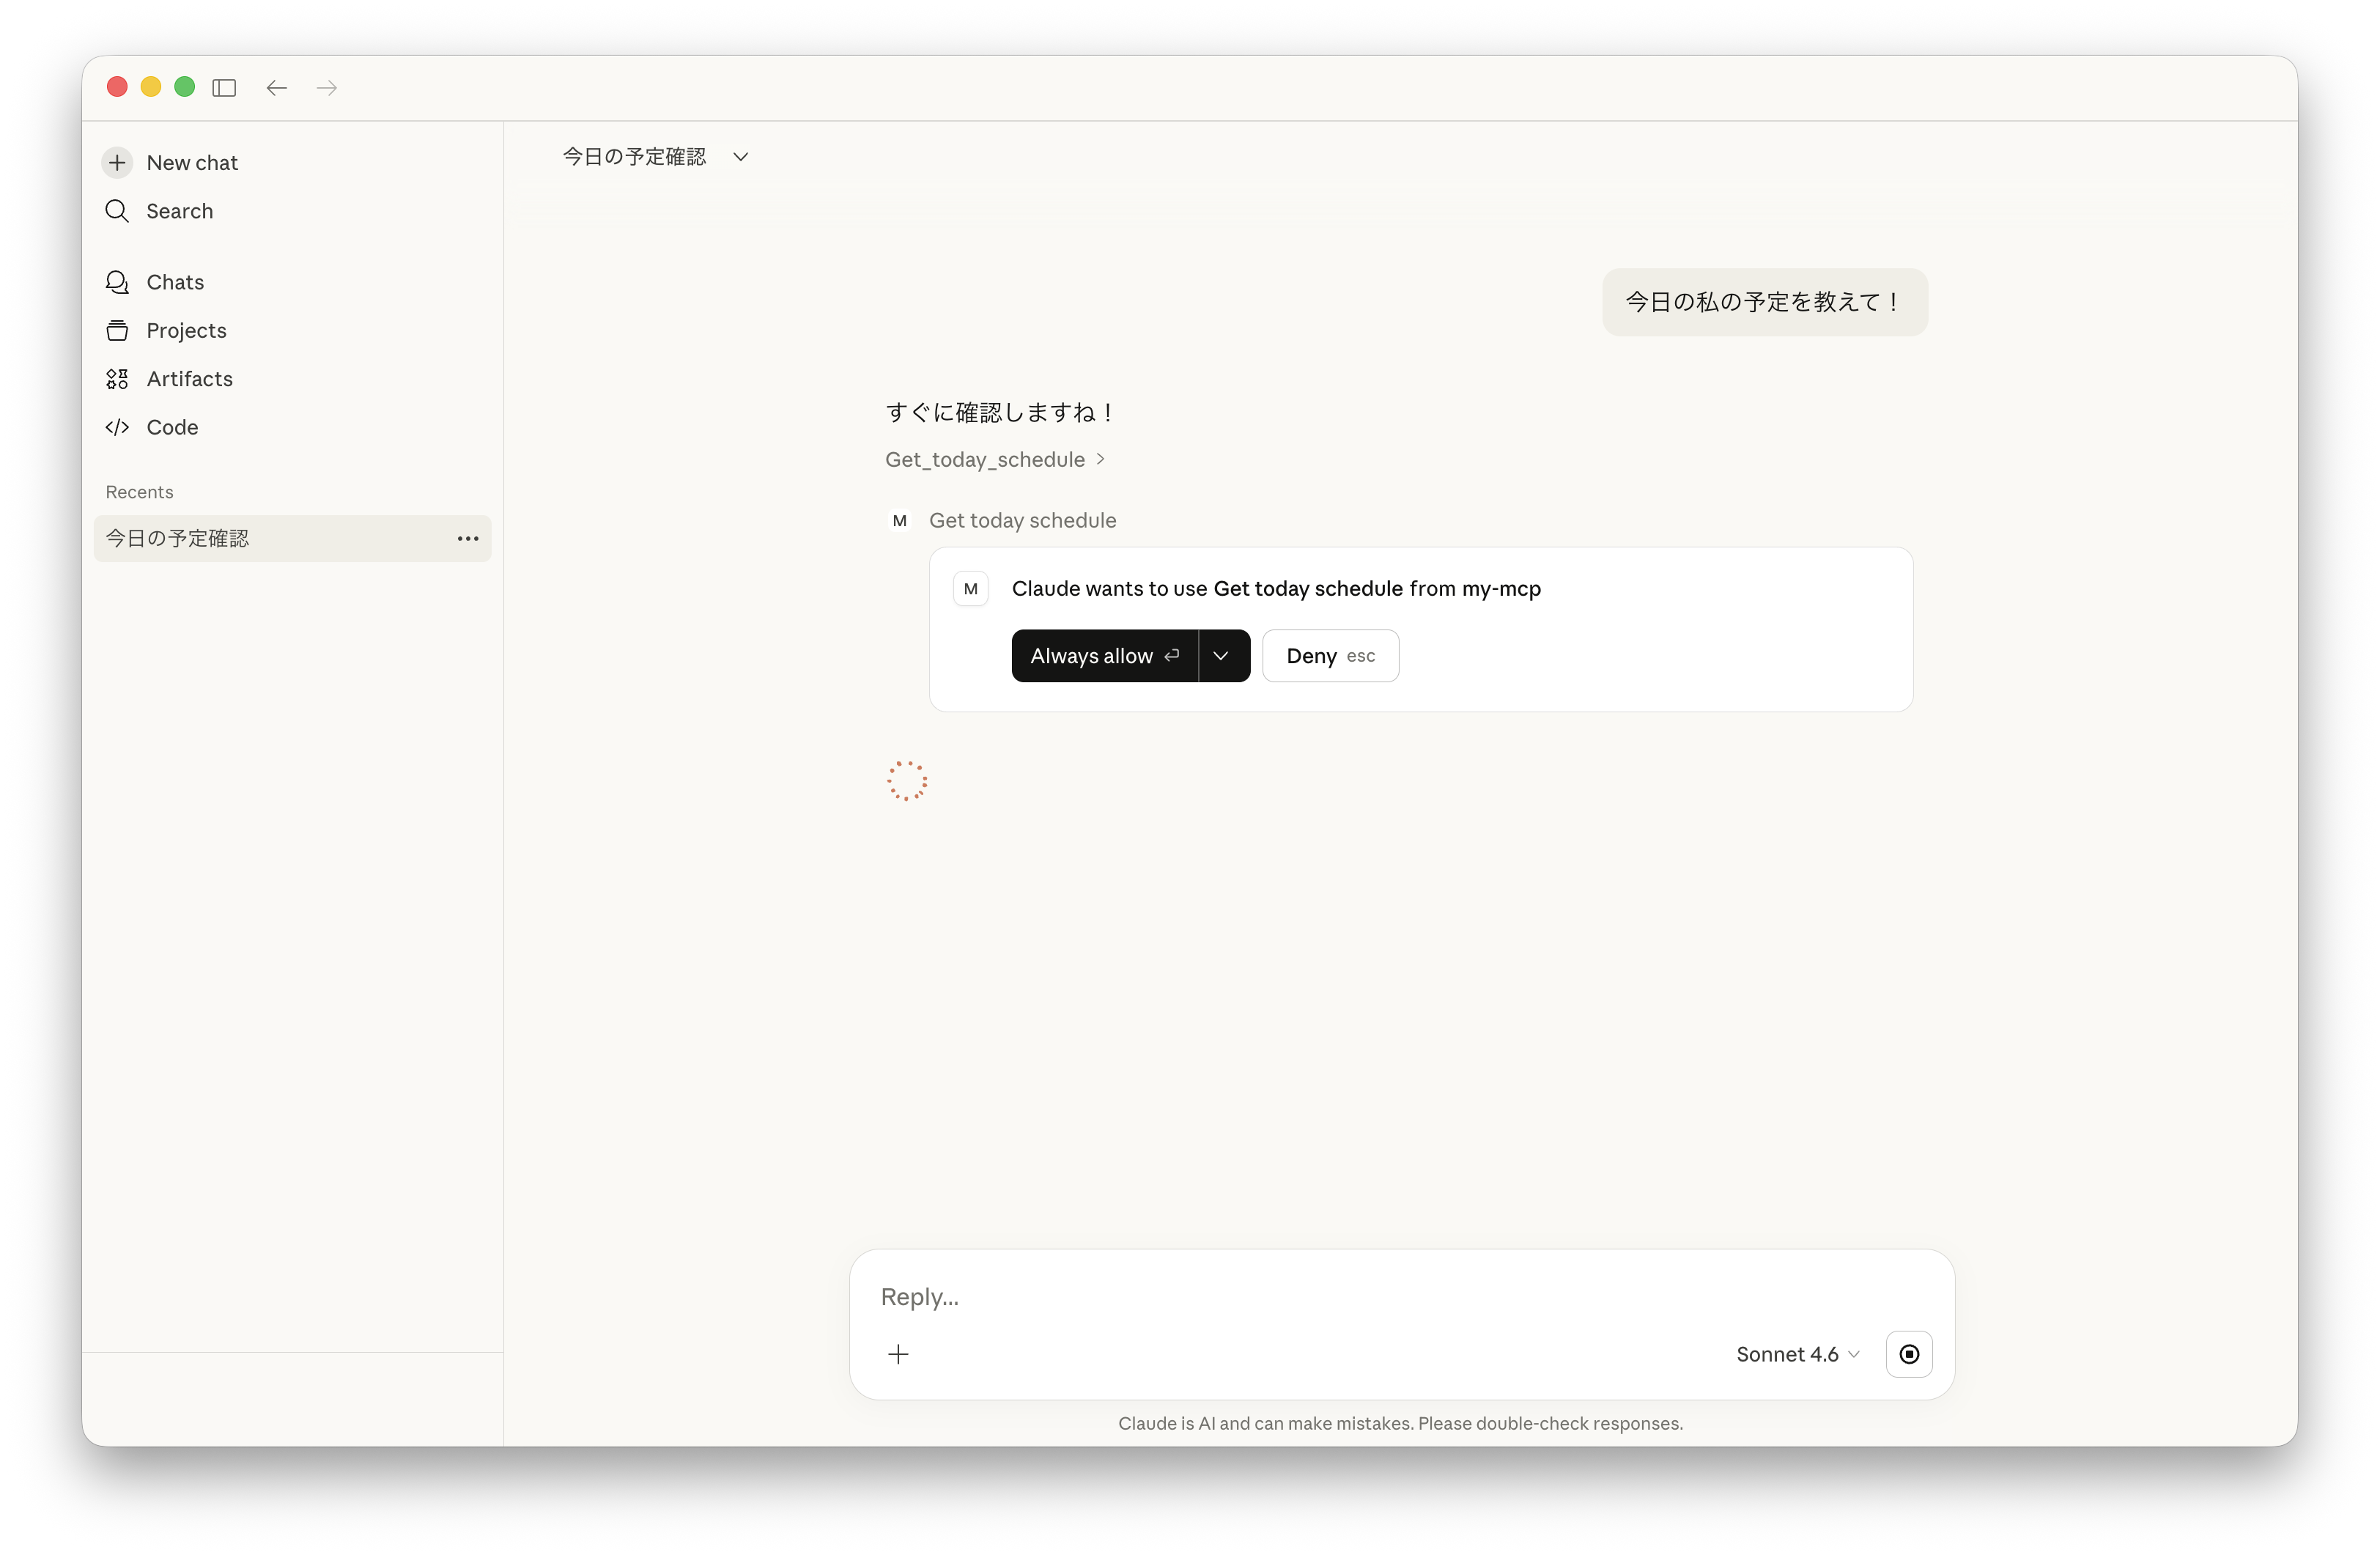Image resolution: width=2380 pixels, height=1555 pixels.
Task: Open Search in the sidebar
Action: (179, 211)
